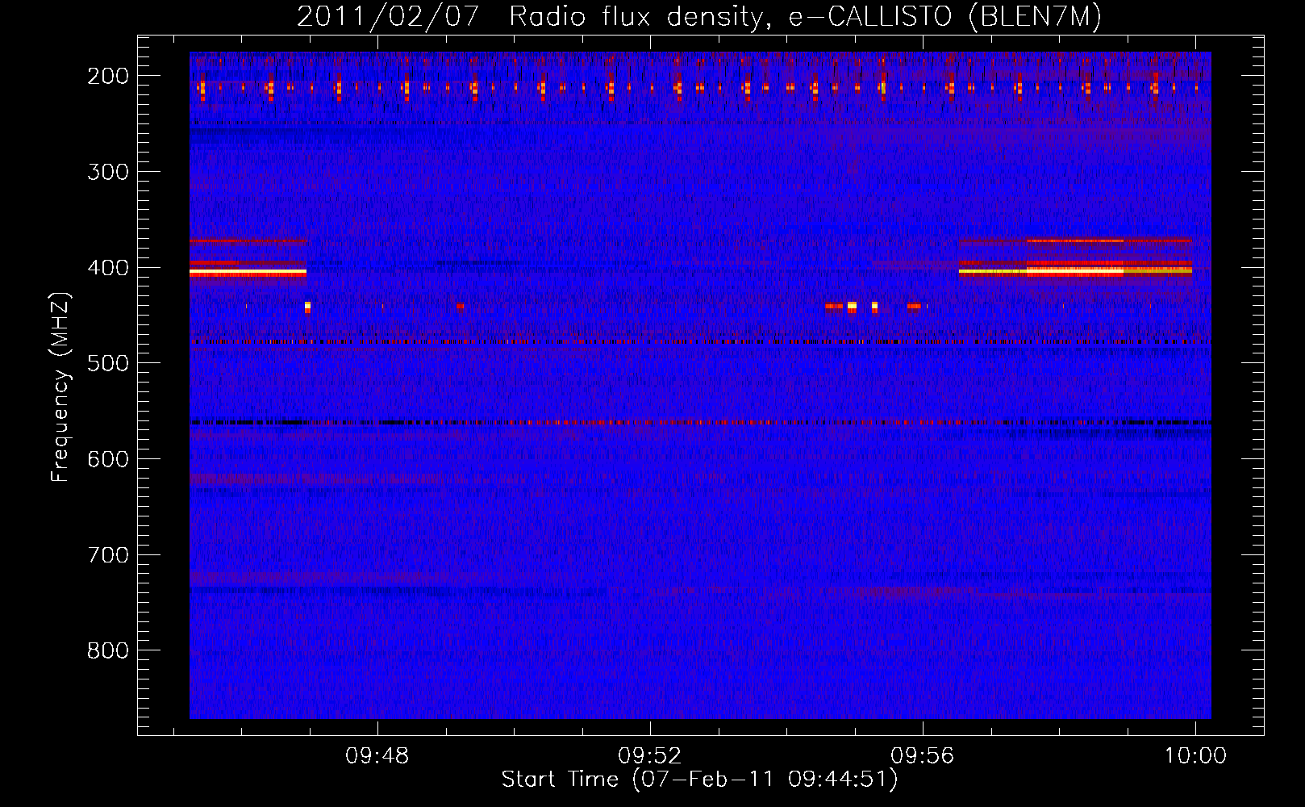Click the 'Frequency (MHZ)' axis label
The image size is (1305, 807).
coord(60,387)
